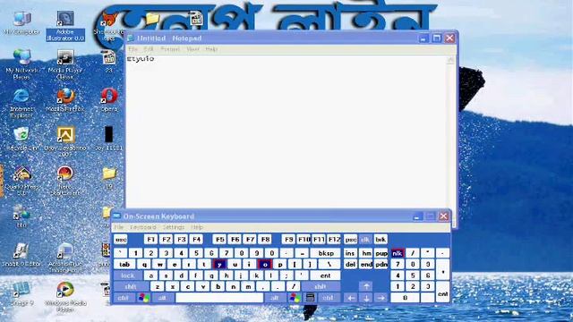Open Notepad Format menu
Screen dimensions: 573x322
[170, 49]
